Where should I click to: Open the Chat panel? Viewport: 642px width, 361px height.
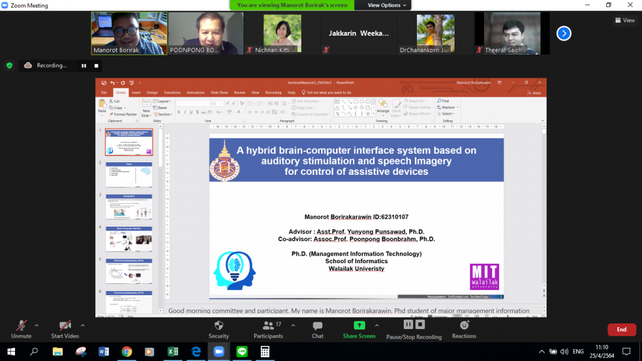click(x=317, y=326)
